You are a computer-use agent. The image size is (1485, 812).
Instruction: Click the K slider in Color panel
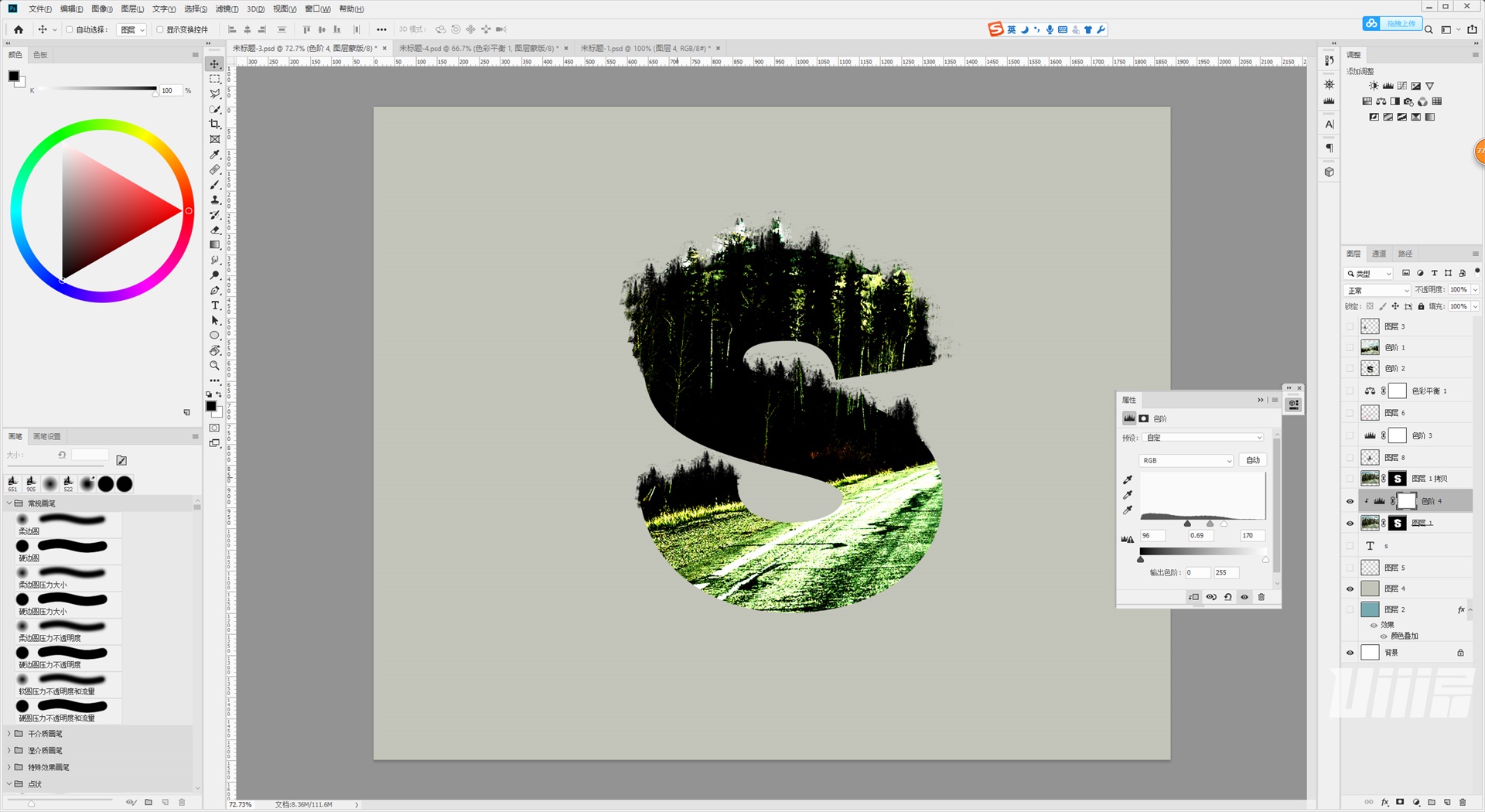tap(96, 90)
